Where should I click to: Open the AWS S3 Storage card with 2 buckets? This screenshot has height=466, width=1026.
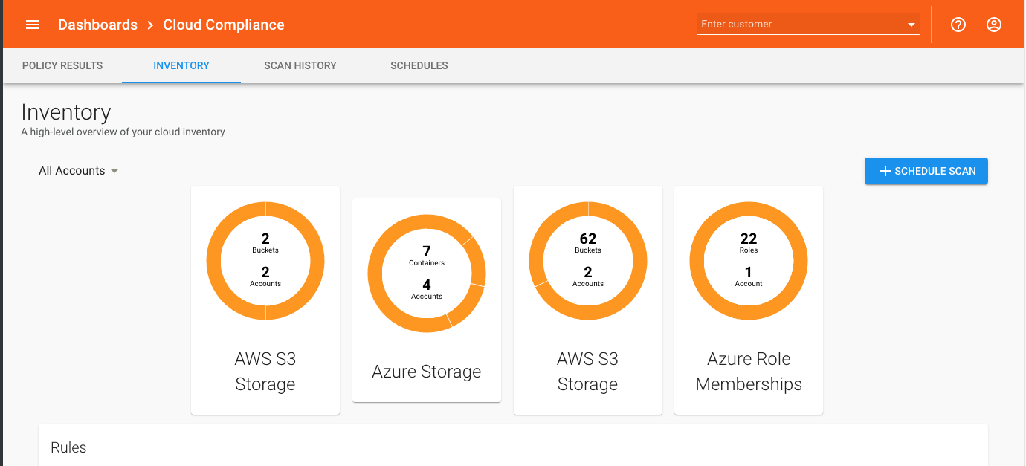point(265,300)
